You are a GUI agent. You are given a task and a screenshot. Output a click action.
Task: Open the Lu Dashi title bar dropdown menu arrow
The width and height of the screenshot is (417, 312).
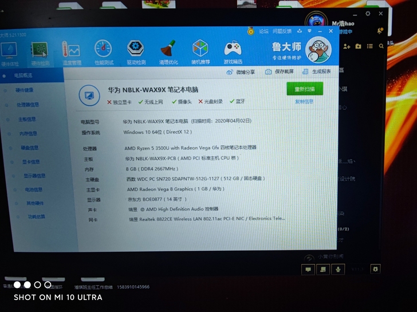pyautogui.click(x=309, y=31)
